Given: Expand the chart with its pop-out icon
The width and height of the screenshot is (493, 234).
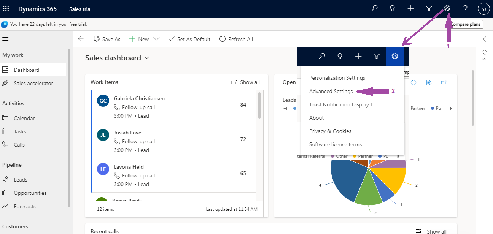Looking at the screenshot, I should pyautogui.click(x=444, y=82).
